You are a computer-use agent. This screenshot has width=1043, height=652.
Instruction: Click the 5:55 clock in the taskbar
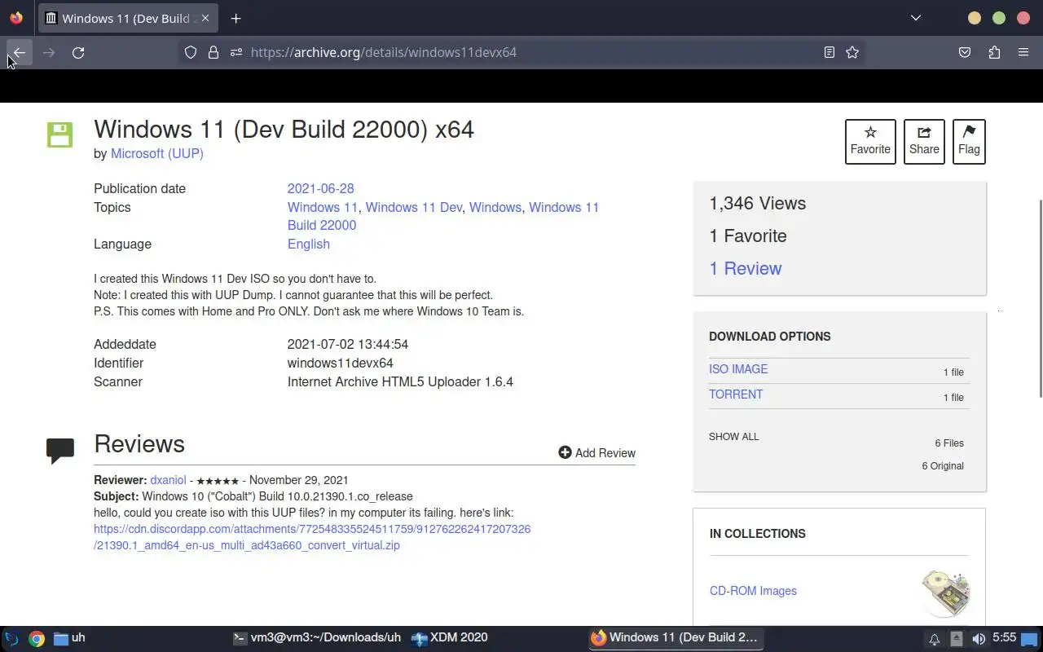(x=1004, y=637)
